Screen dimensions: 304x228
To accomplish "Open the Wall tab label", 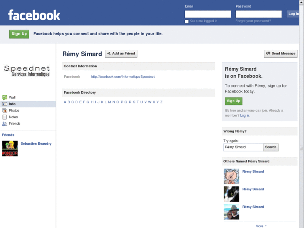I will click(x=12, y=97).
